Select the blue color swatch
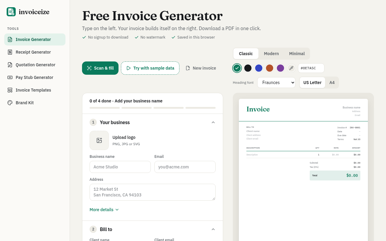 pos(259,68)
